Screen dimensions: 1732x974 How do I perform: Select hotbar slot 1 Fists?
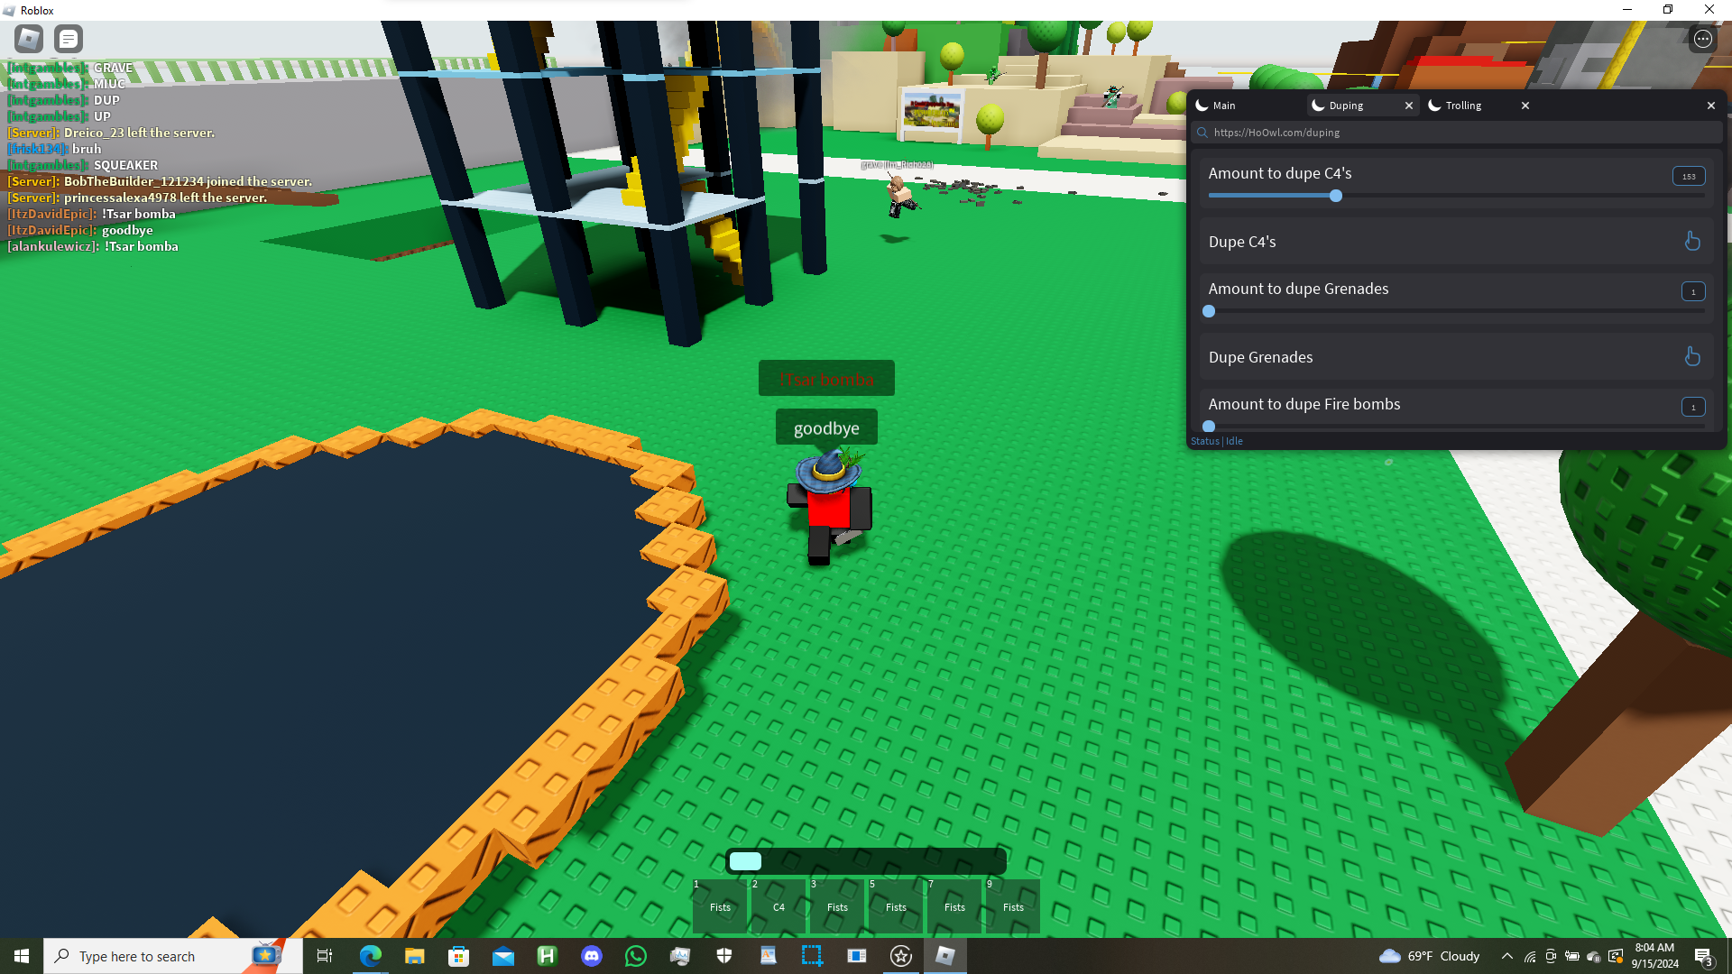coord(720,905)
